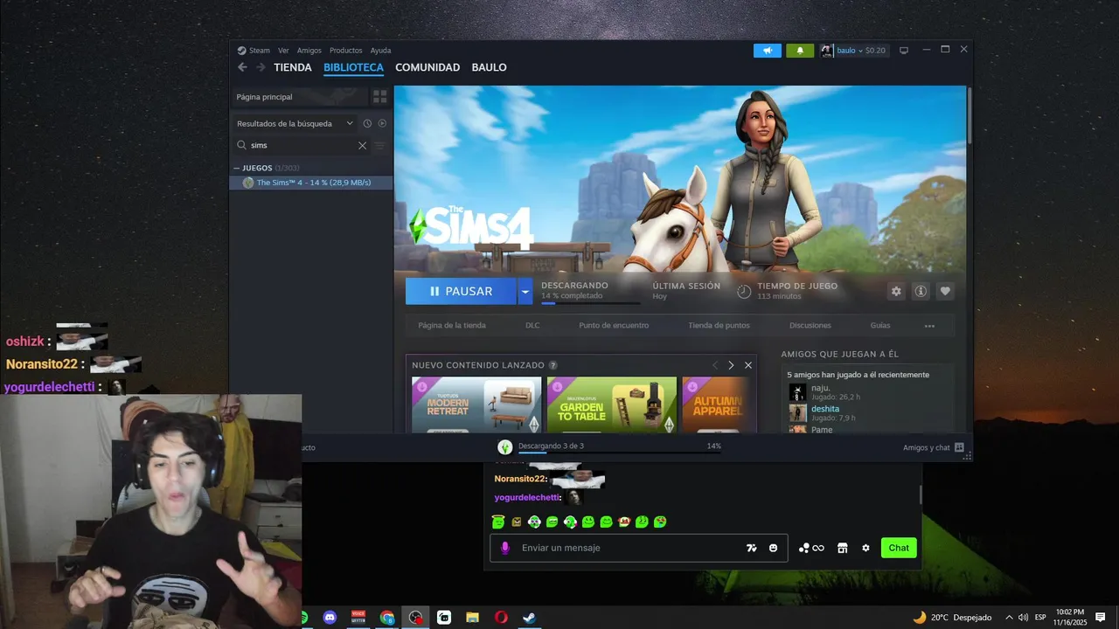
Task: Open friend deshita profile
Action: coord(825,409)
